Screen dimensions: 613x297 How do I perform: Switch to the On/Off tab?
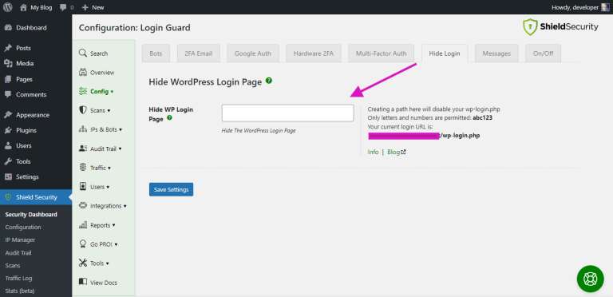click(543, 53)
